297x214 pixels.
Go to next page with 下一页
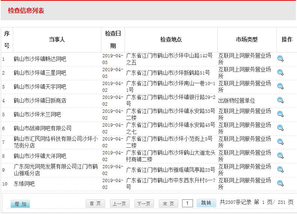[144, 204]
